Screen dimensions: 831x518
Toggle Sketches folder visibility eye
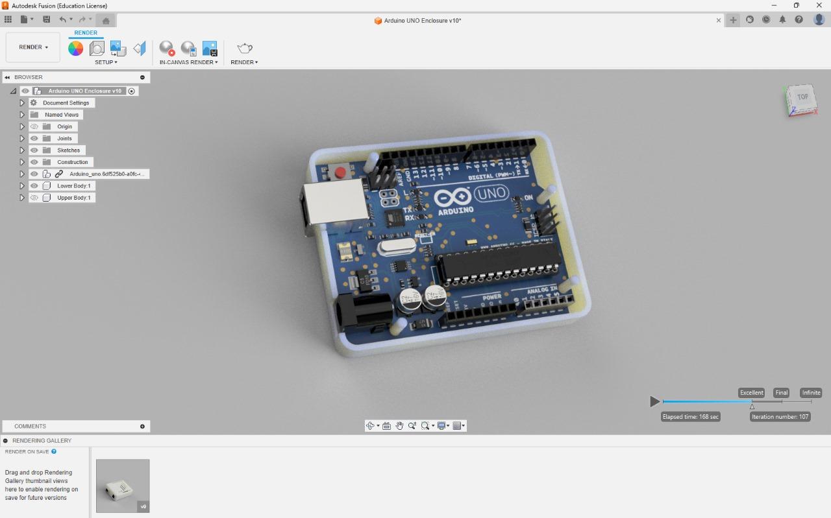point(34,150)
